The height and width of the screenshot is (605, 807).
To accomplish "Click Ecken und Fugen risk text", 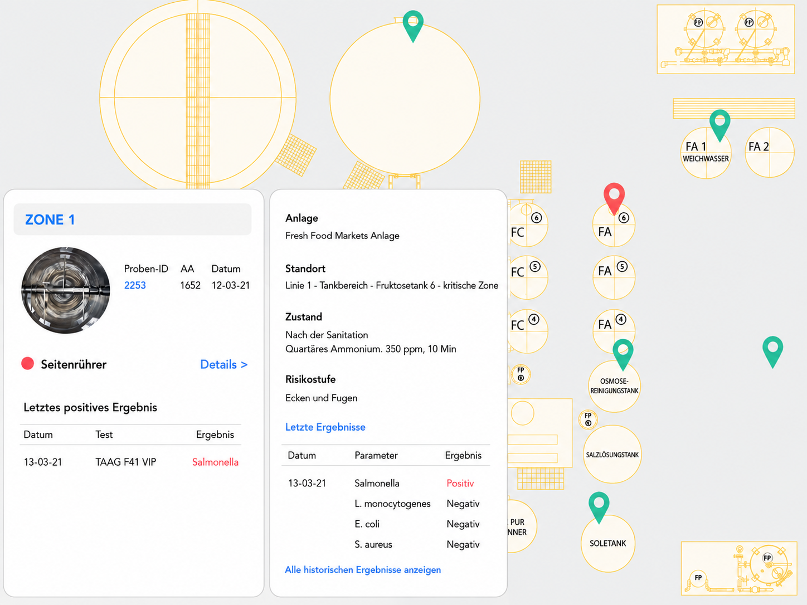I will pos(322,398).
